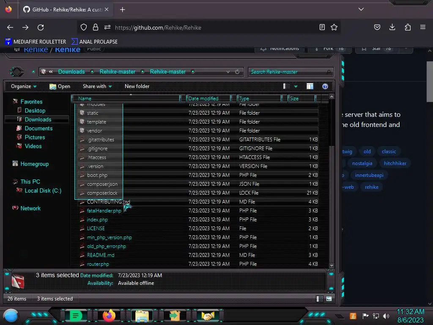Sort files by Name column
The height and width of the screenshot is (325, 433).
126,98
